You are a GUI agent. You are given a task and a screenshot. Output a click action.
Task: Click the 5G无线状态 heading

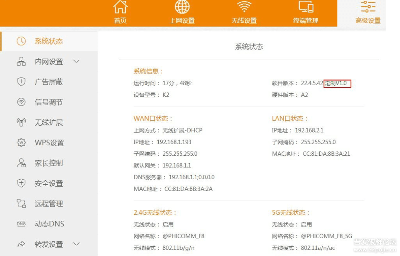pos(291,212)
